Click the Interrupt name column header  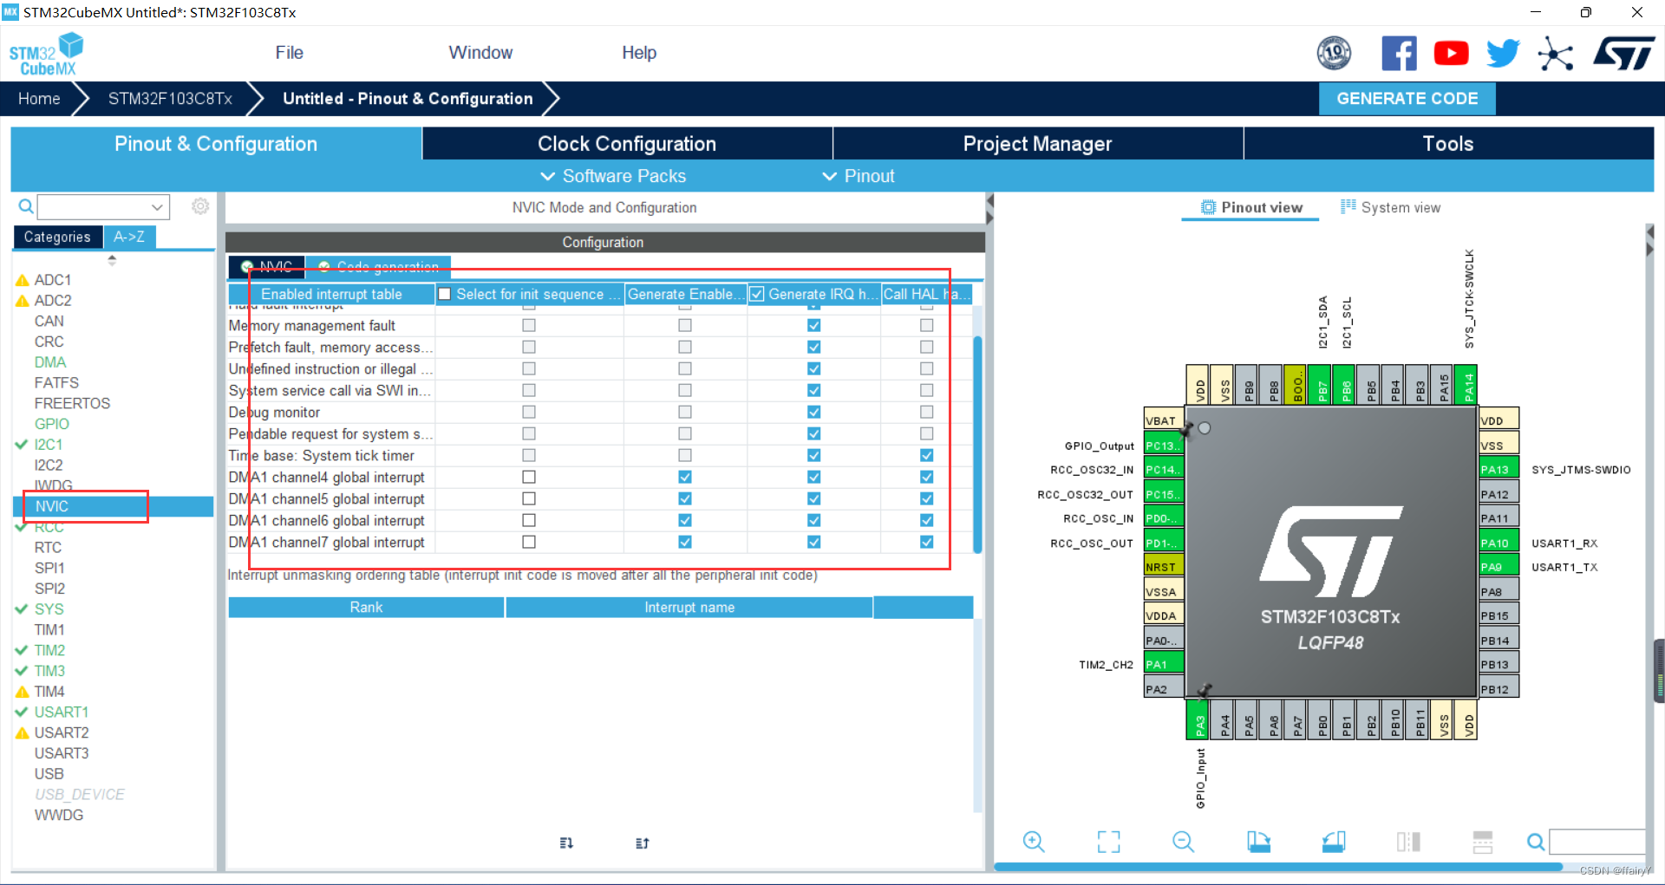pos(689,608)
